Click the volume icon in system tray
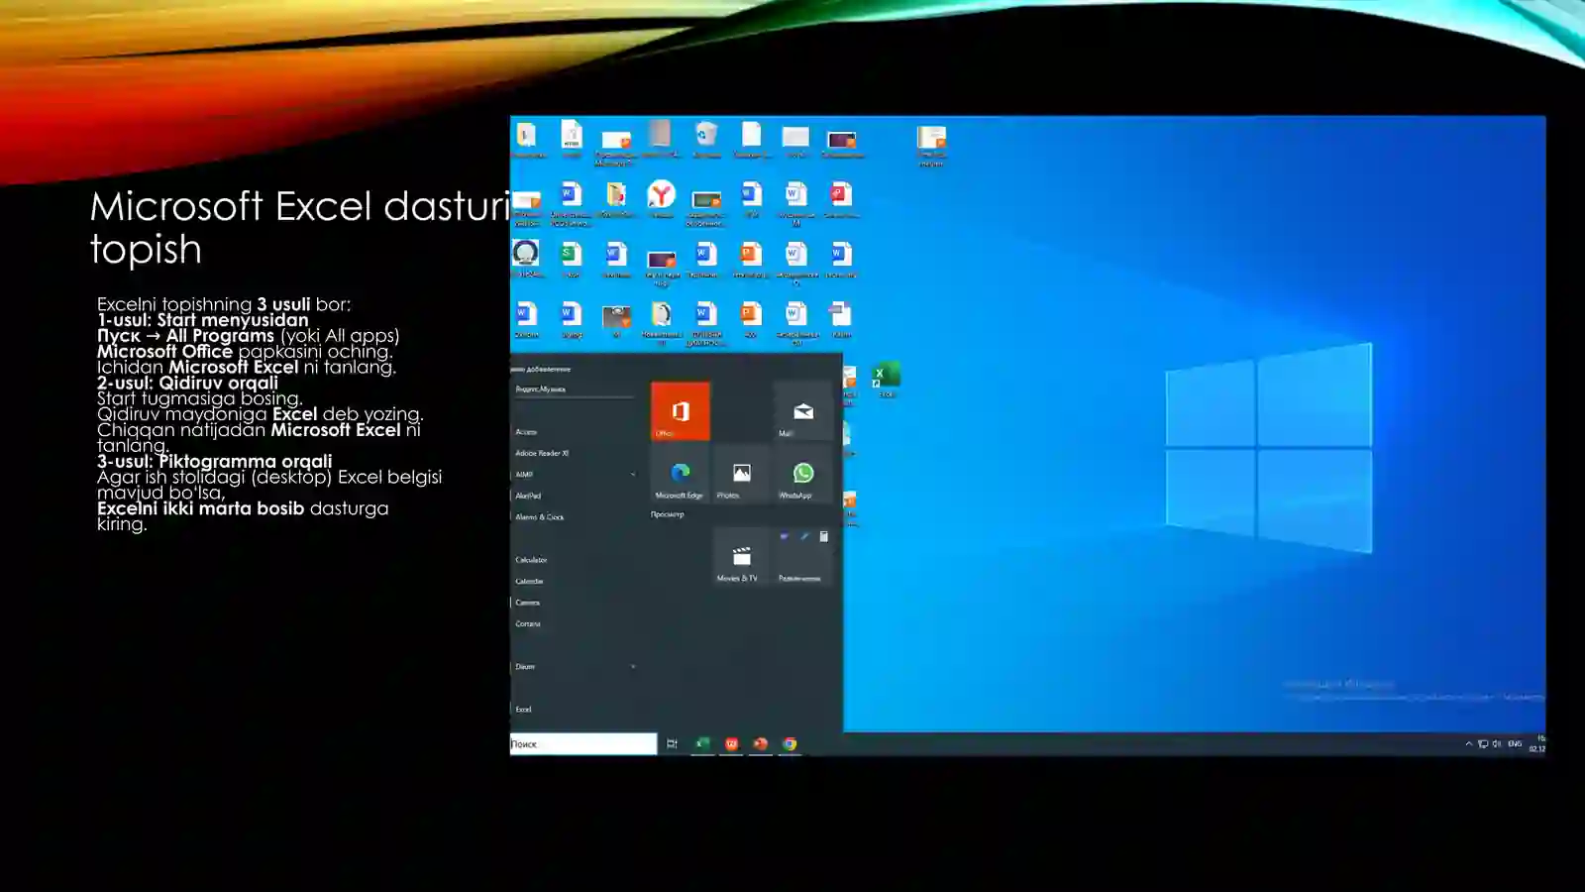1585x892 pixels. (1497, 743)
